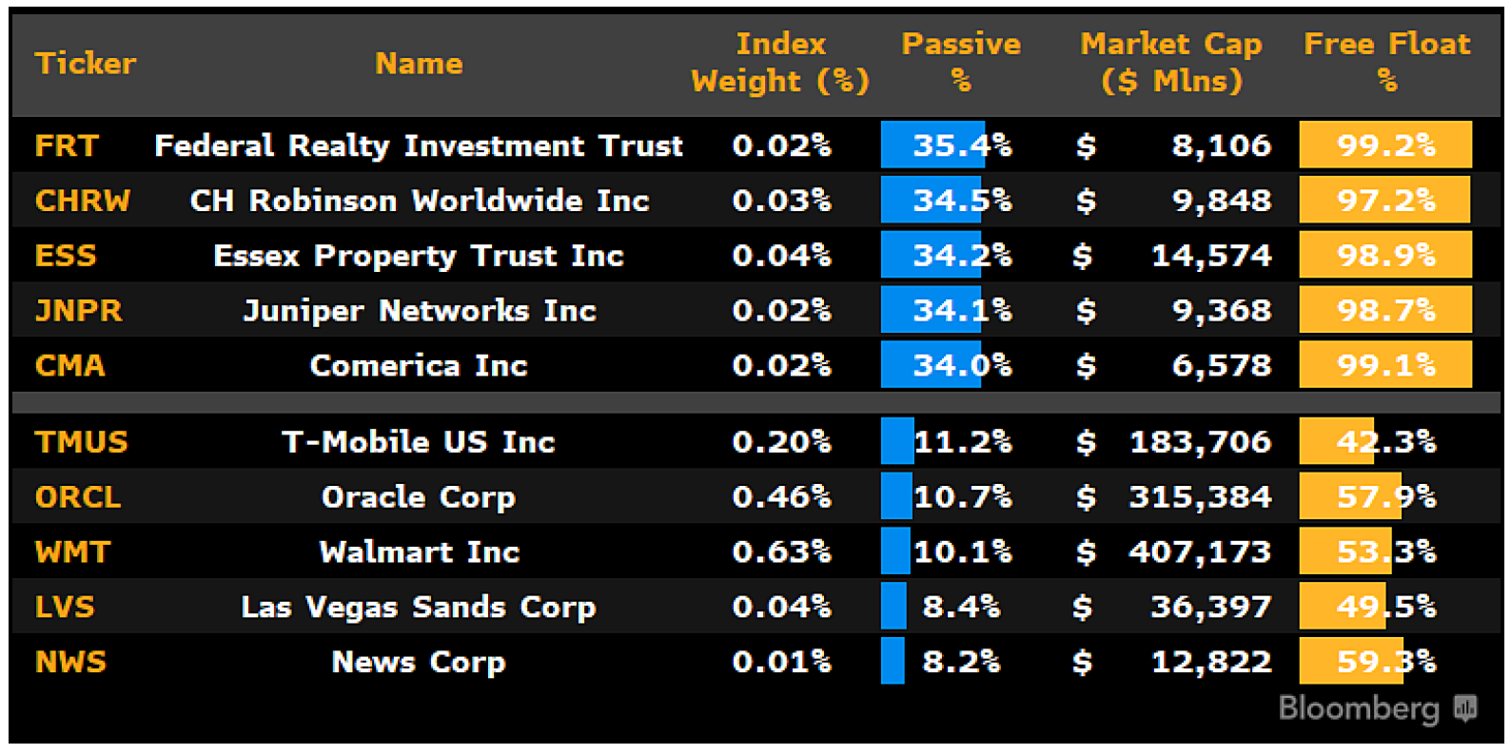Screen dimensions: 1511x754
Task: Click the Walmart Inc company name
Action: [x=419, y=552]
